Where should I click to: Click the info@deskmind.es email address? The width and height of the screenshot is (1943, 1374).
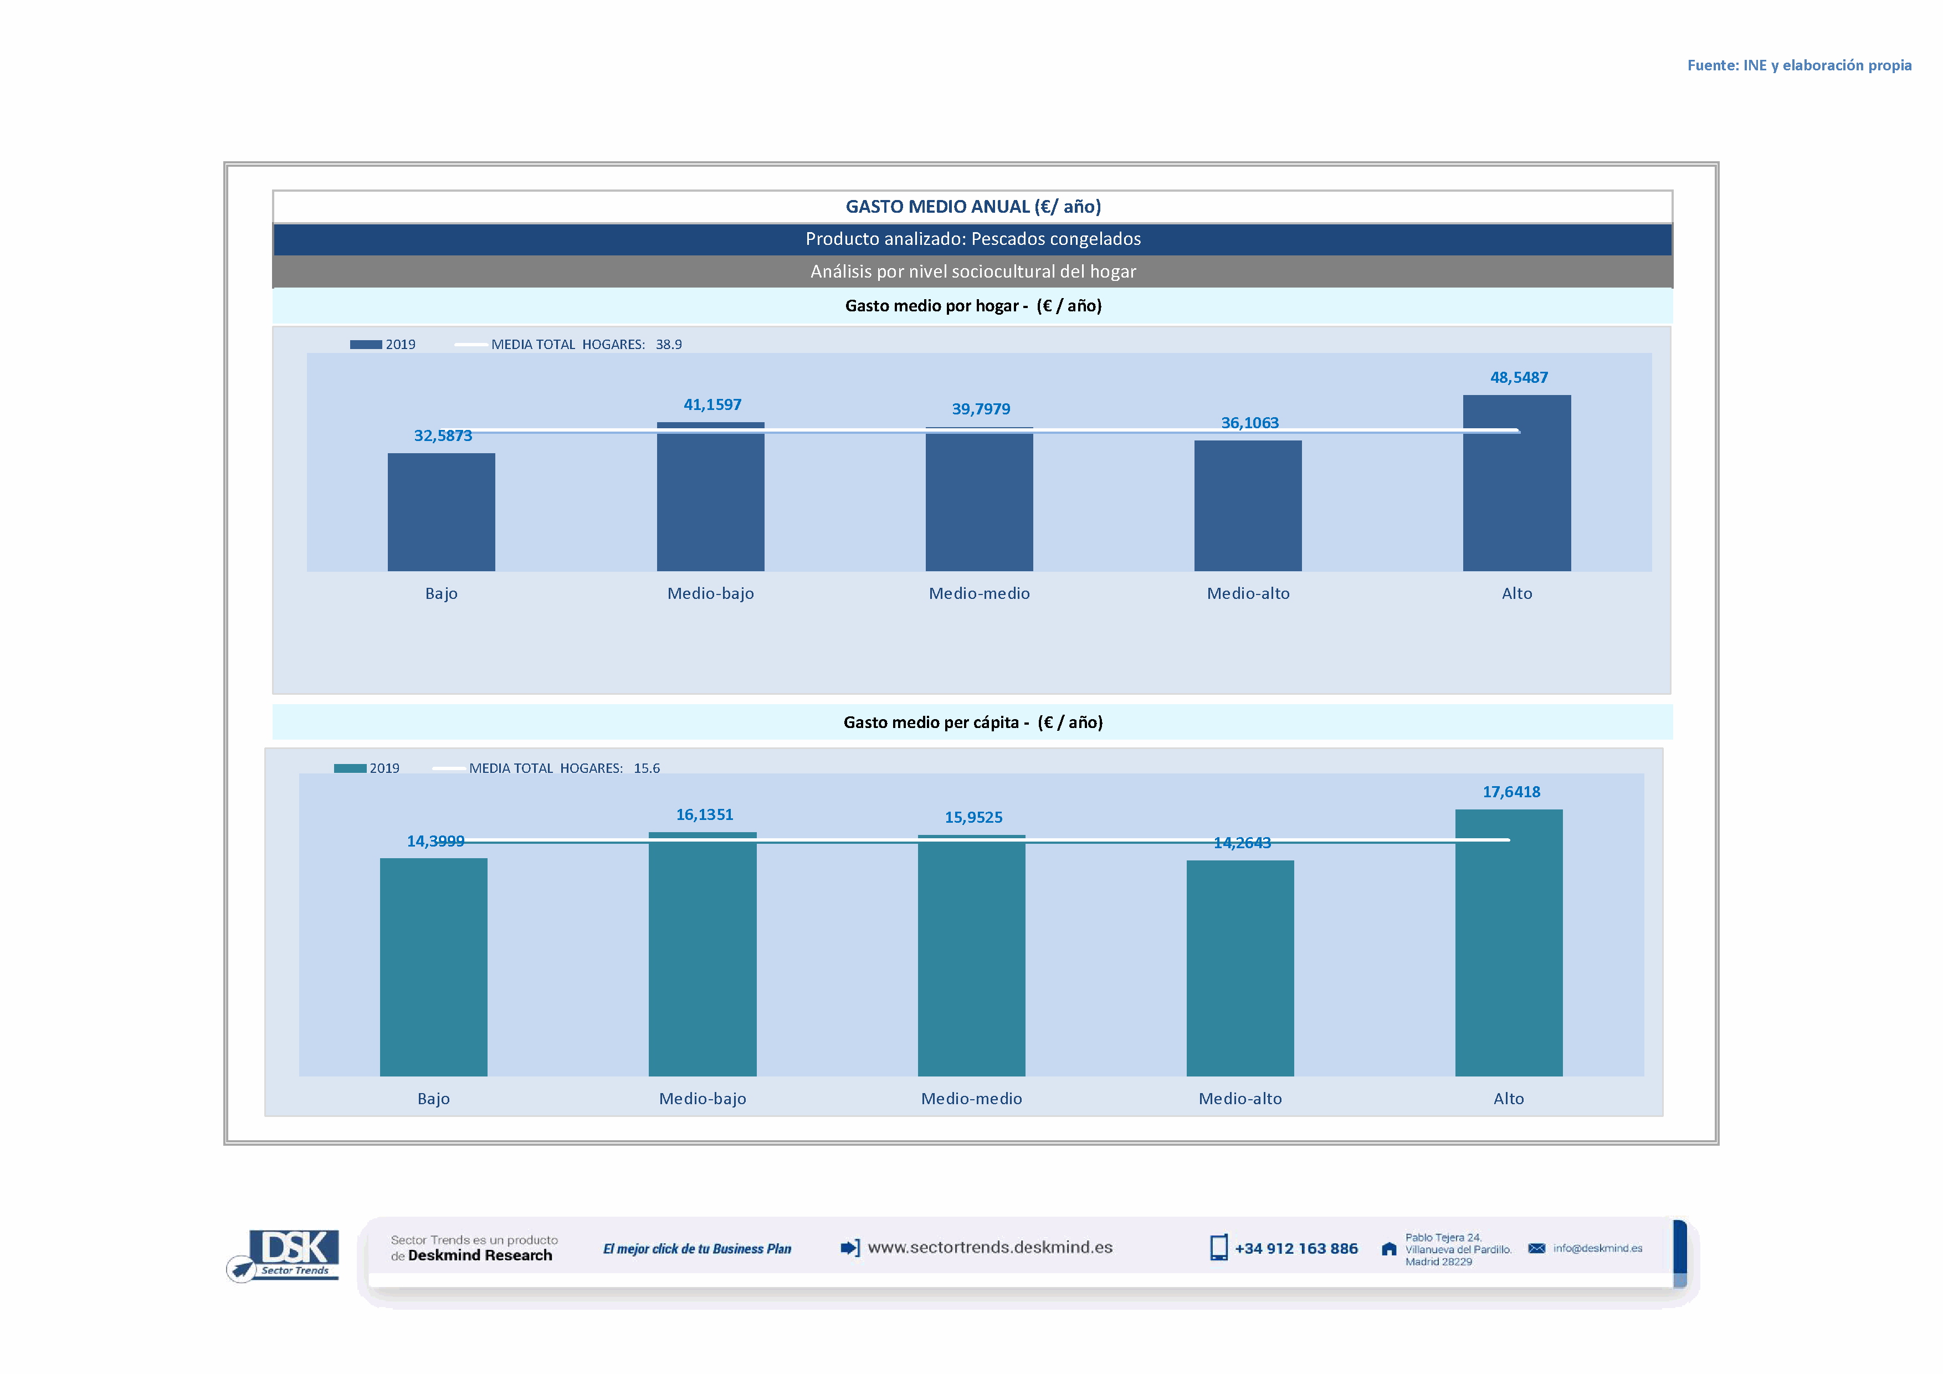tap(1597, 1248)
